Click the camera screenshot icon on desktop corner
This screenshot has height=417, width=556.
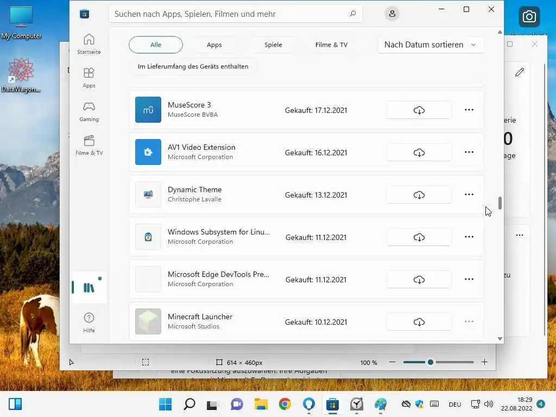point(529,17)
